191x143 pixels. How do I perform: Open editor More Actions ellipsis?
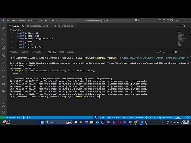tap(188, 26)
